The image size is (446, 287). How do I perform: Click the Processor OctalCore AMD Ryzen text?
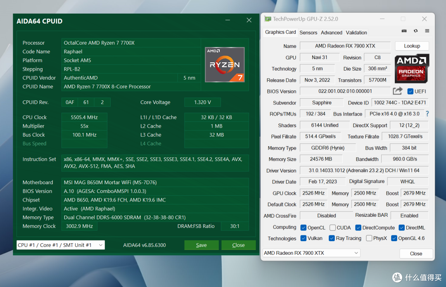(x=99, y=43)
